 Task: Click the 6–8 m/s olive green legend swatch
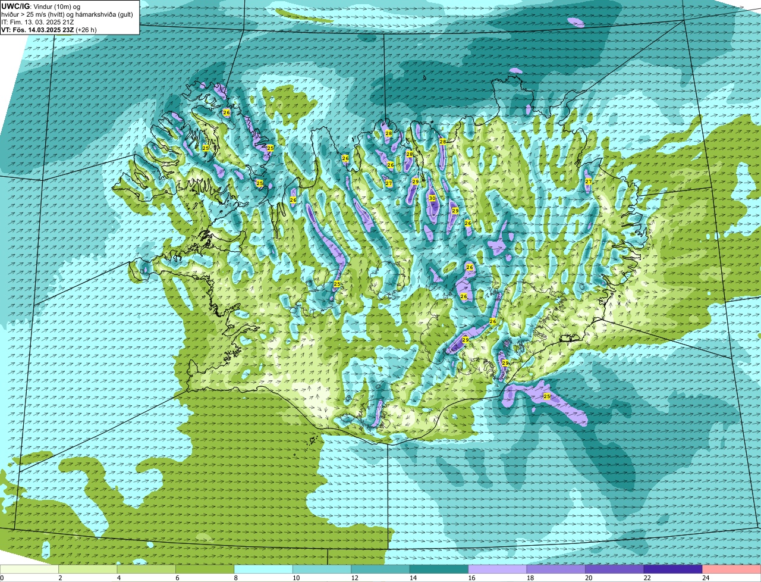205,570
